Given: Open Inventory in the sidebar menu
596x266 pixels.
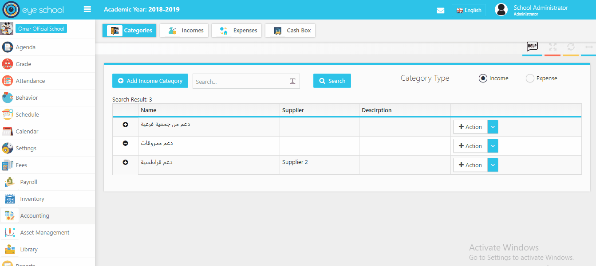Looking at the screenshot, I should pyautogui.click(x=47, y=199).
